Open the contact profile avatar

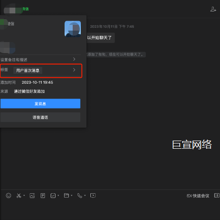pos(73,29)
